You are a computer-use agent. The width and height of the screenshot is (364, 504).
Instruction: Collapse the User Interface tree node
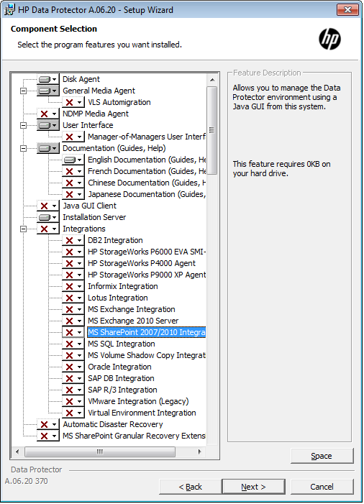[x=23, y=125]
